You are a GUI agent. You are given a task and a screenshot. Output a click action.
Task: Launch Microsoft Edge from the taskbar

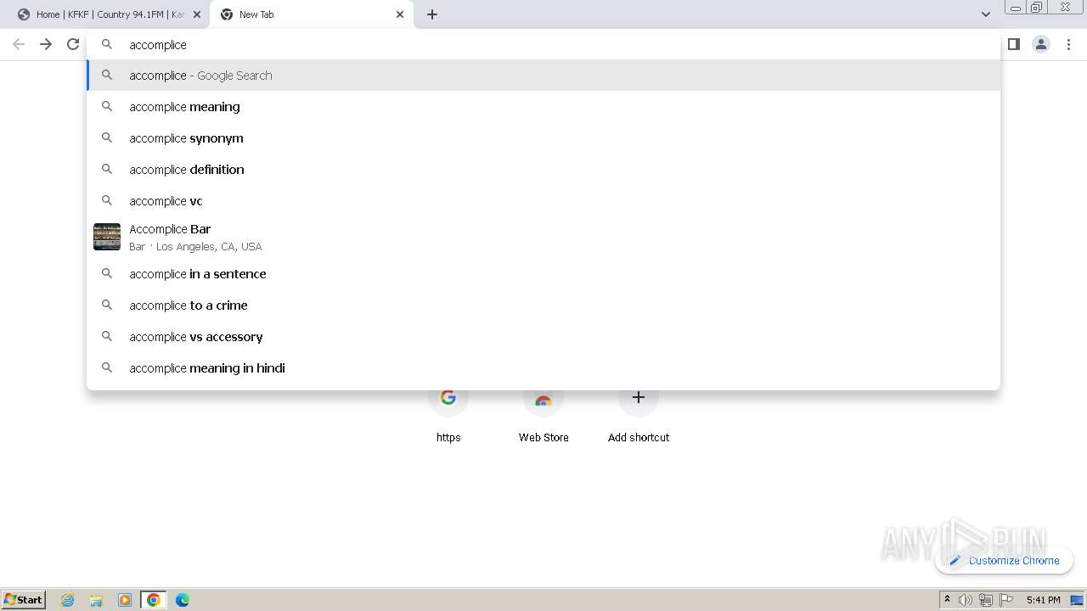pyautogui.click(x=183, y=600)
